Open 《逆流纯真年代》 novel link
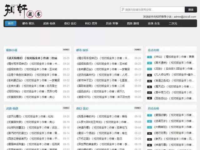The width and height of the screenshot is (200, 150). pos(103,75)
